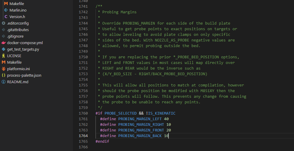Screen dimensions: 294x151
Task: Click the gear icon beside .editorconfig
Action: pyautogui.click(x=4, y=23)
